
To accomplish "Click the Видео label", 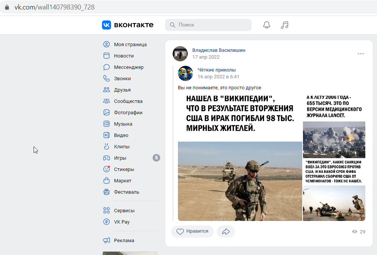I will coord(121,135).
